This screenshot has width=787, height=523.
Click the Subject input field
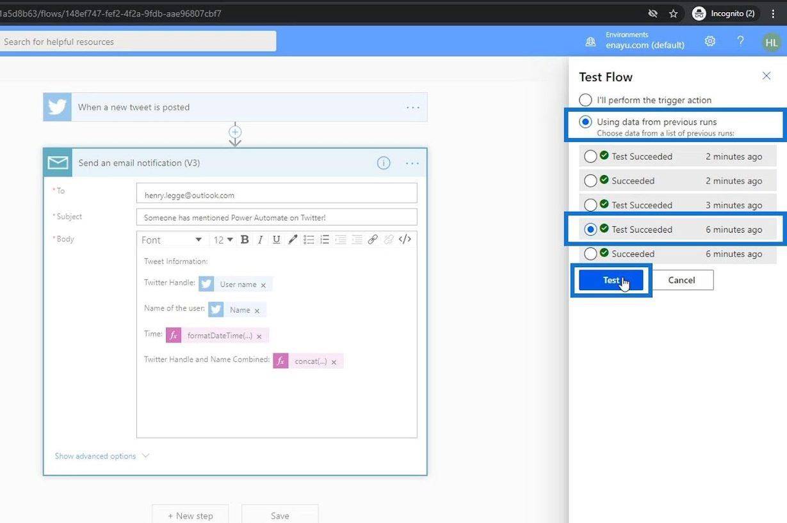[277, 217]
